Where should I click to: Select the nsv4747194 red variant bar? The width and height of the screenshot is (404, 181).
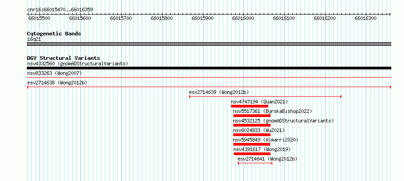[x=250, y=106]
